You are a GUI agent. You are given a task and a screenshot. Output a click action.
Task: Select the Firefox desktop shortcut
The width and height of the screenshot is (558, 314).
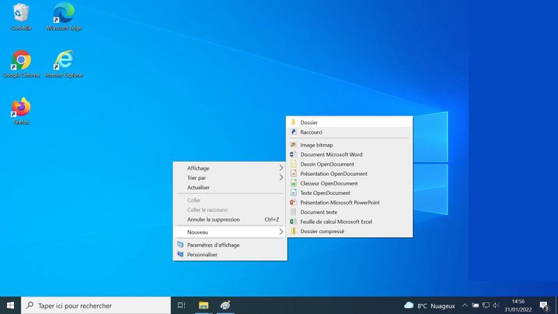[21, 111]
